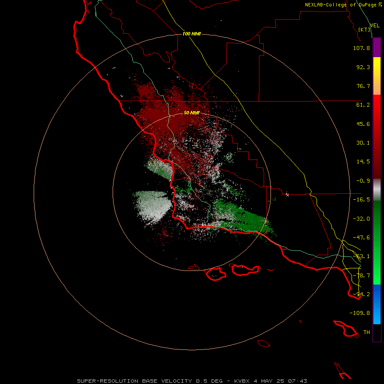The height and width of the screenshot is (384, 384).
Task: Pick the gray near-zero segment of color bar
Action: click(x=377, y=189)
